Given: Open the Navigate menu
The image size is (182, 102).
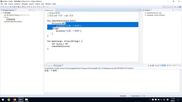Looking at the screenshot, I should pyautogui.click(x=25, y=4).
